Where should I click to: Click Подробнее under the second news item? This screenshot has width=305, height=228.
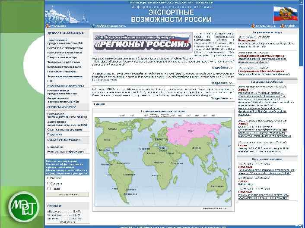221,83
